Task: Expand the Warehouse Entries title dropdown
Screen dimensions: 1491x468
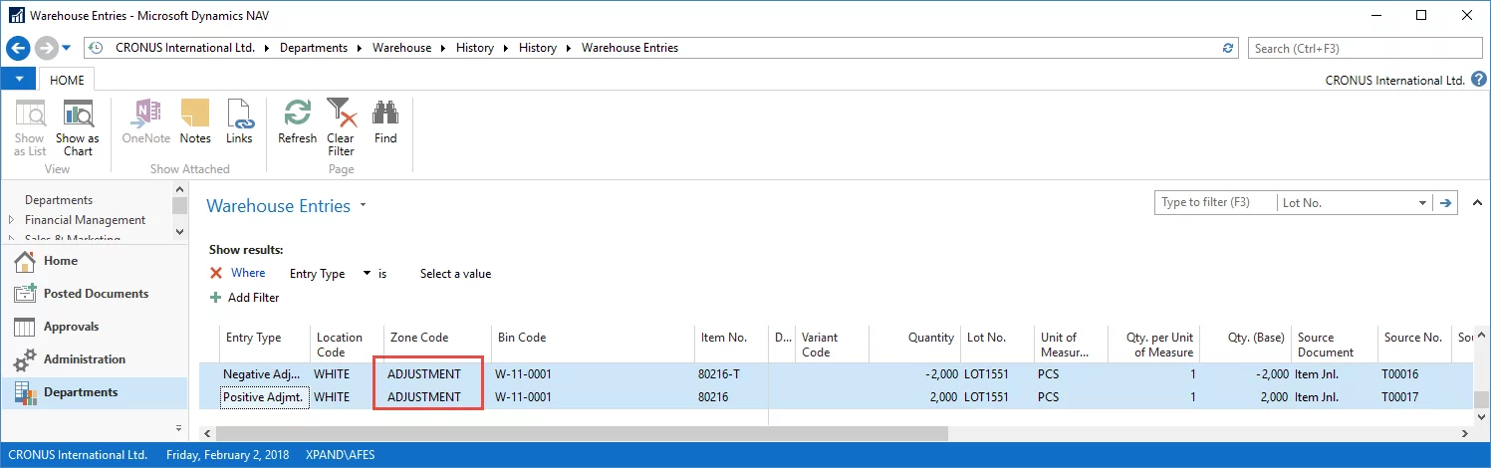Action: click(x=364, y=206)
